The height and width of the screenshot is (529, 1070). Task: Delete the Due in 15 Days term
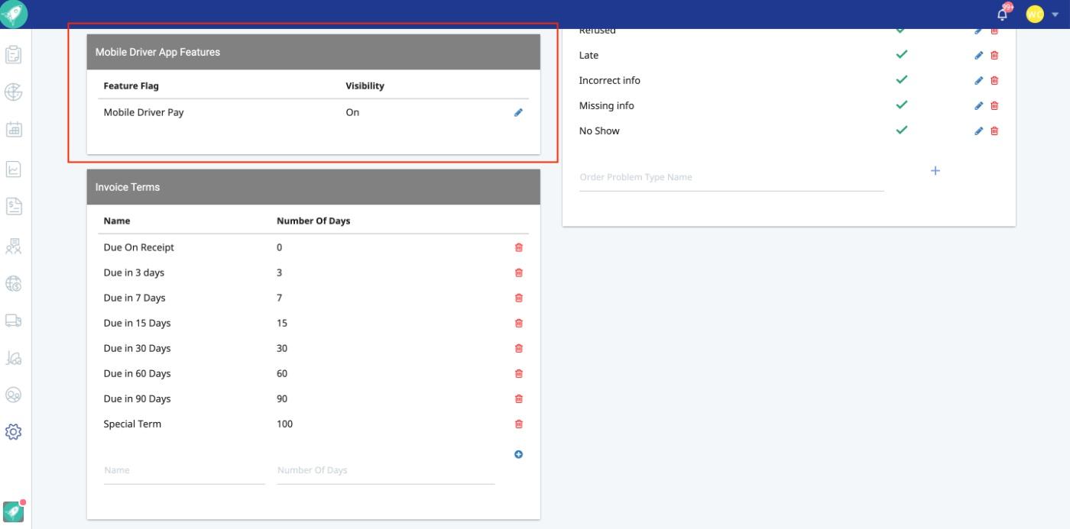pos(519,323)
